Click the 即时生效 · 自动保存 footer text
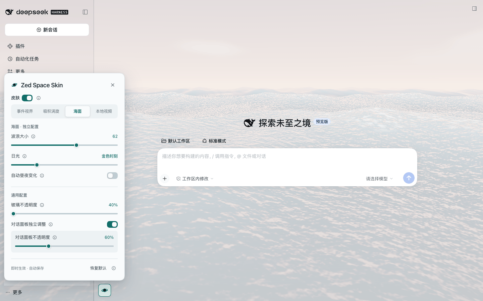 [28, 268]
